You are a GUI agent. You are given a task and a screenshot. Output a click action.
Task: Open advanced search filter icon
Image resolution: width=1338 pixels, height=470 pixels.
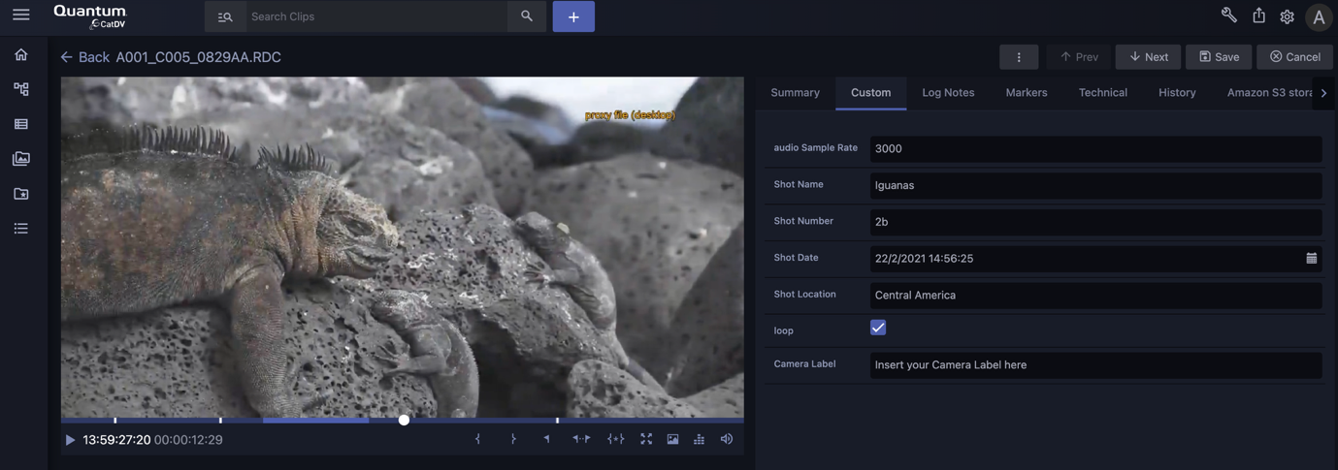point(225,16)
